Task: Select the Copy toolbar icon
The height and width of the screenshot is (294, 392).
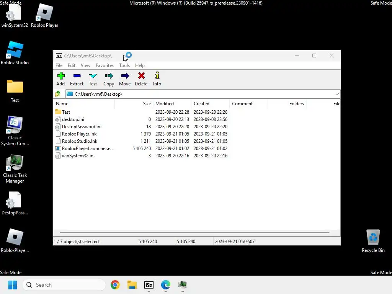Action: click(x=109, y=79)
